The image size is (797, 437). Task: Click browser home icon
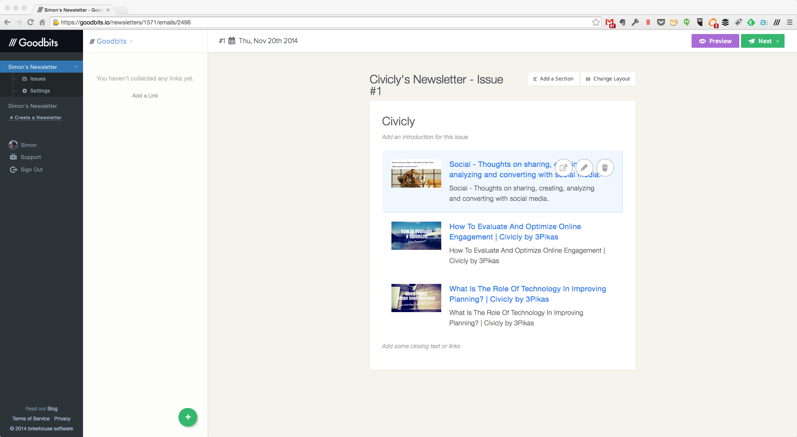coord(42,22)
